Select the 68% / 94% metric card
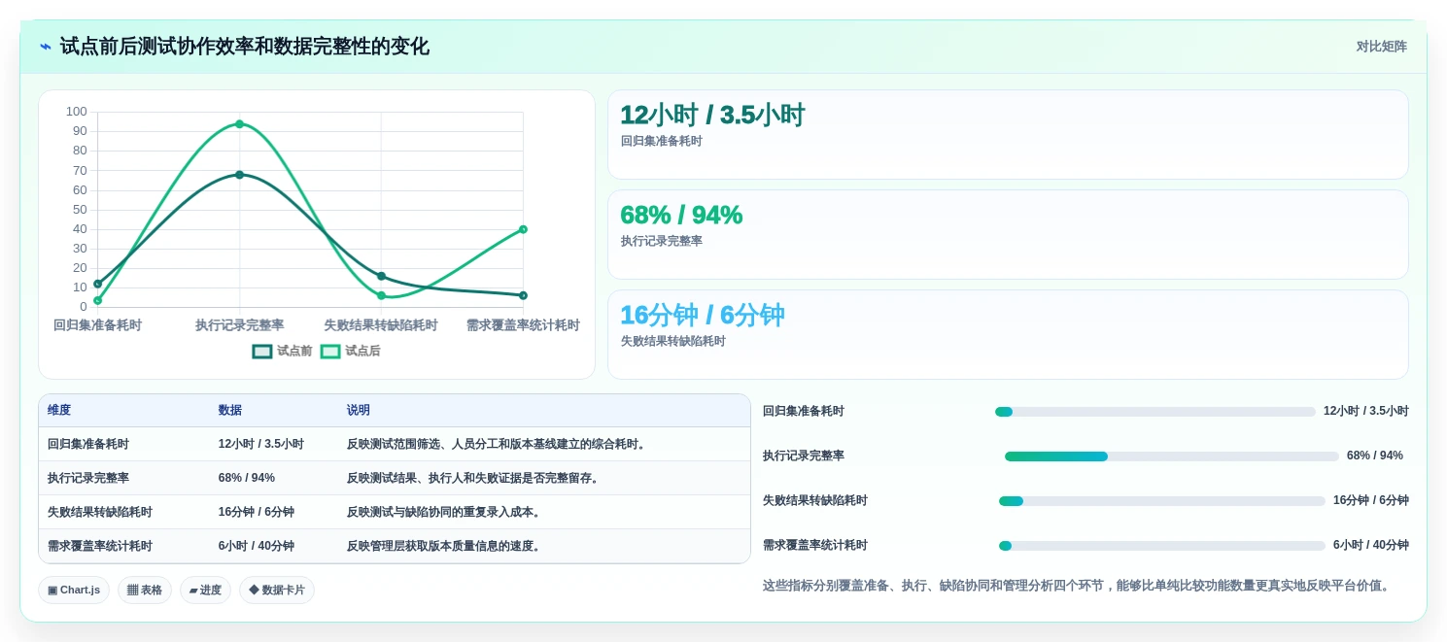 (1008, 235)
